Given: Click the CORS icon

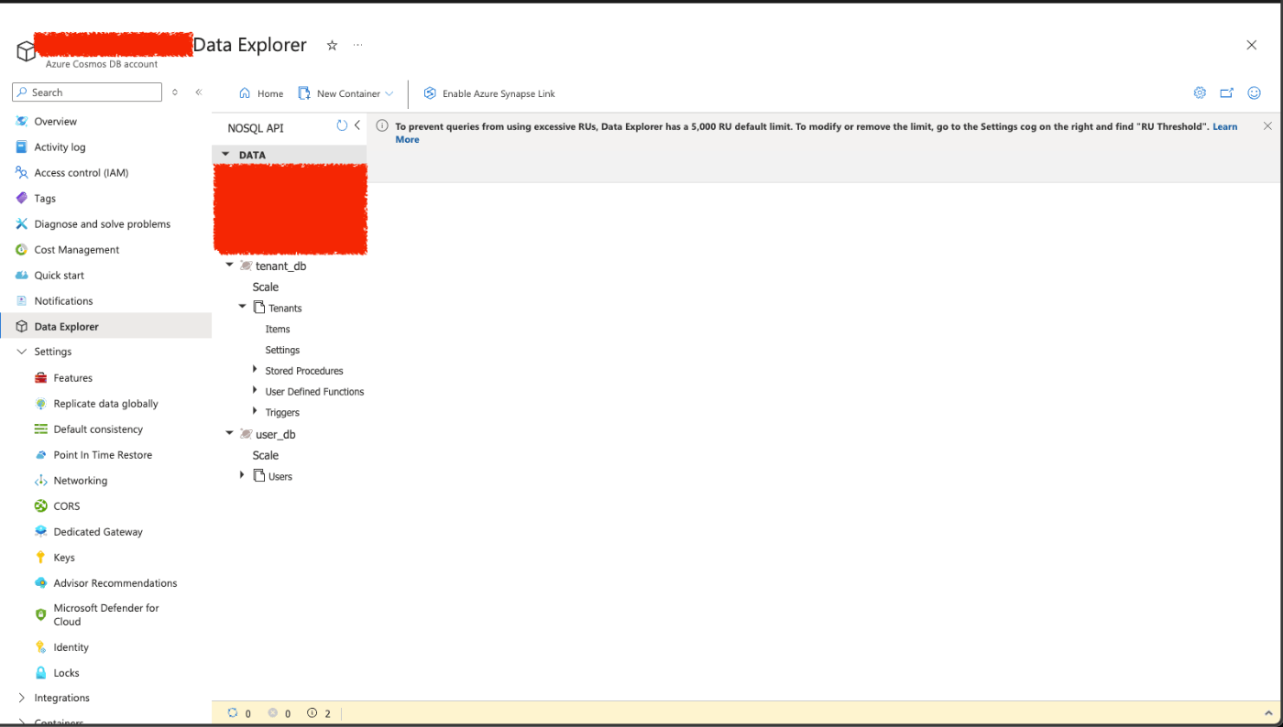Looking at the screenshot, I should coord(40,505).
